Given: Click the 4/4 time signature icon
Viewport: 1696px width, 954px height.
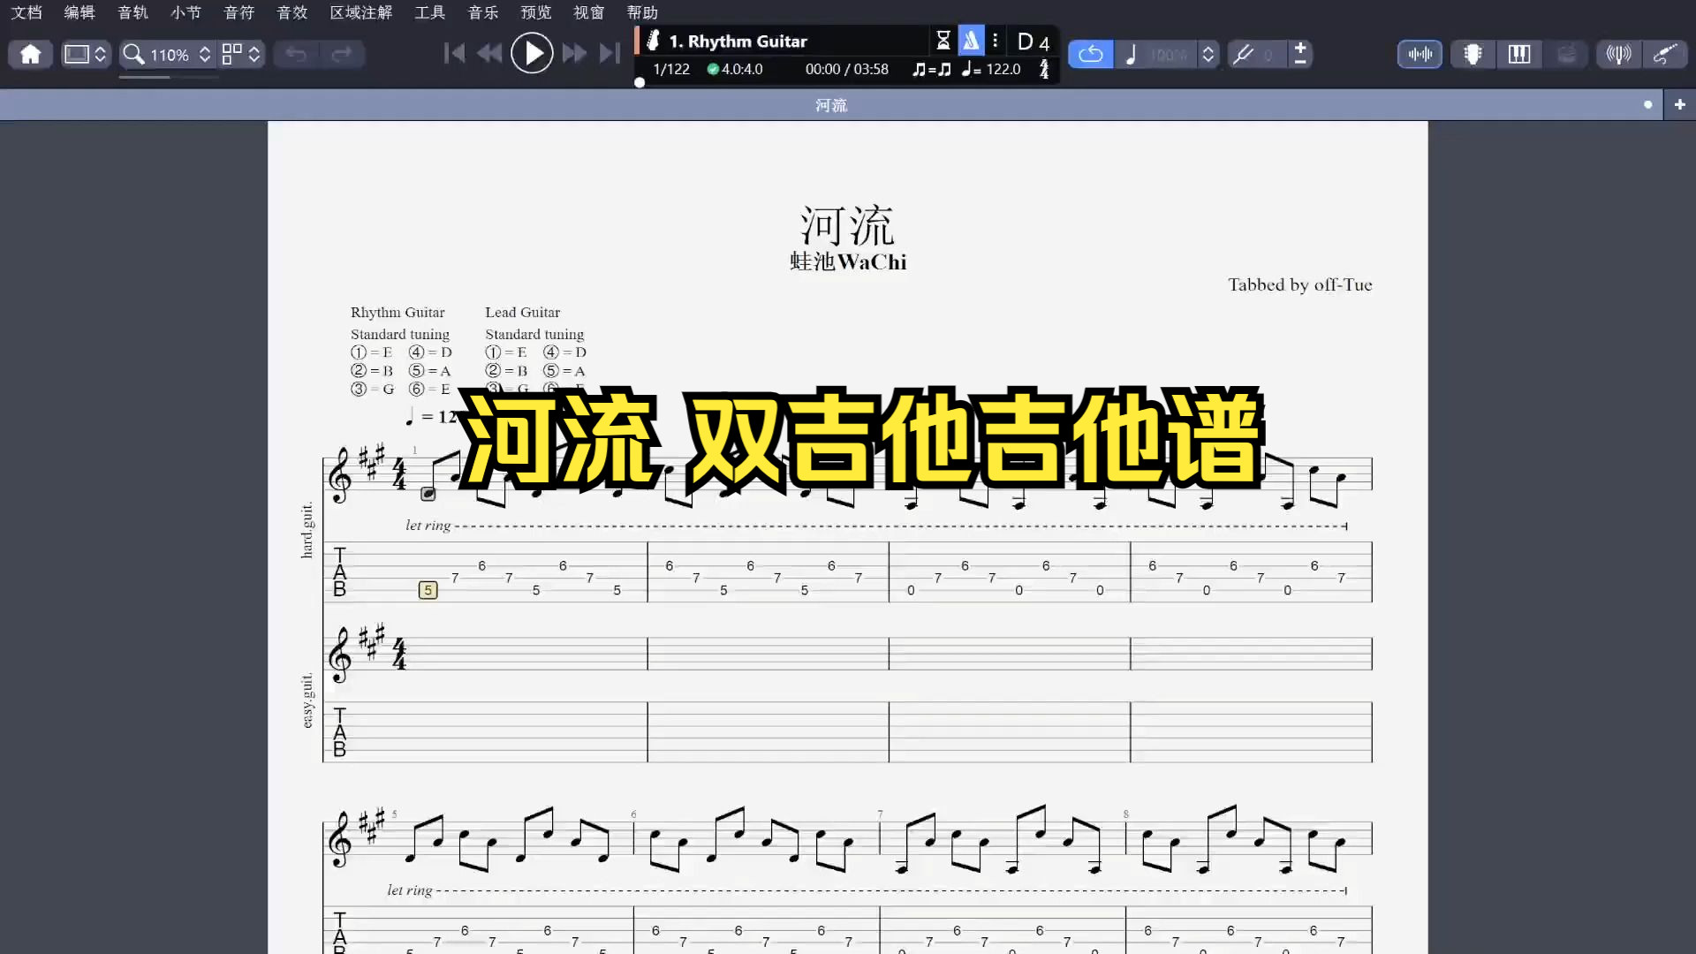Looking at the screenshot, I should point(1044,69).
